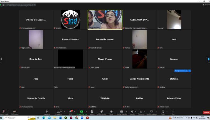The image size is (210, 120).
Task: Open Quadros brancos whiteboards
Action: (x=151, y=112)
